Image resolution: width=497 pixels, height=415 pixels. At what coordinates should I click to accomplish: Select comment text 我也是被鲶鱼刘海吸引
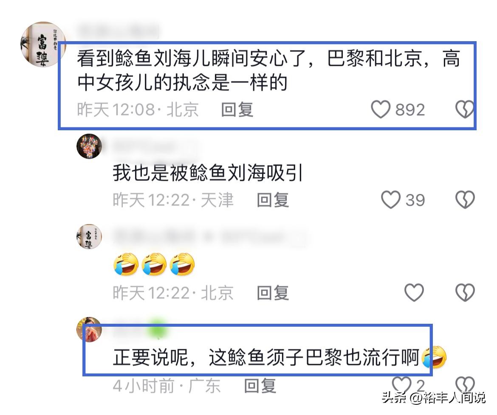(208, 173)
